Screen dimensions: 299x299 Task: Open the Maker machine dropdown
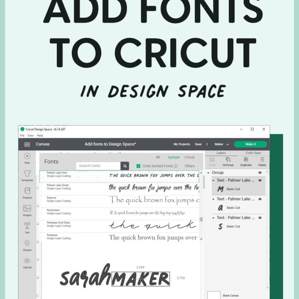pos(222,145)
